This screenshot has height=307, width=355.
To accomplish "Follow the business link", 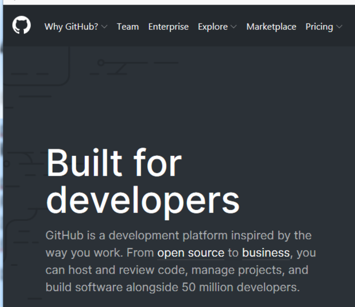I will (266, 253).
